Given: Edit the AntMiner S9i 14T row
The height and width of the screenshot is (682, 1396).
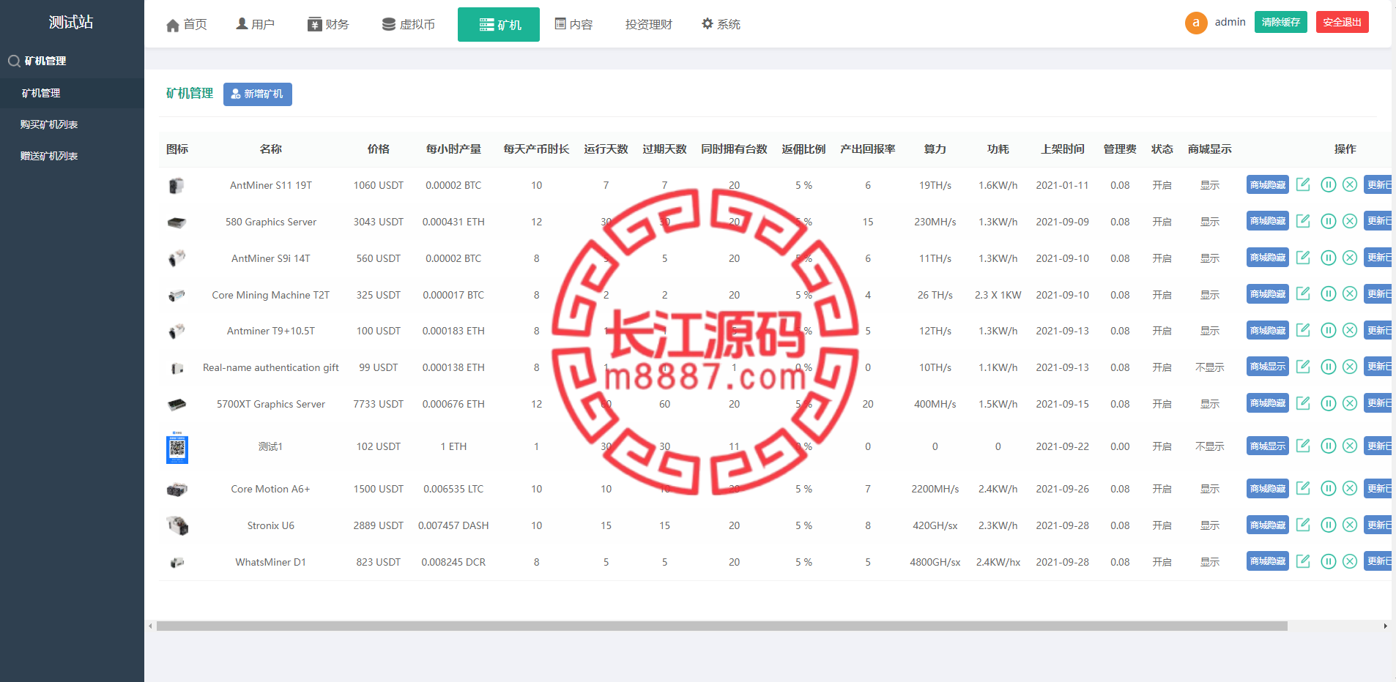Looking at the screenshot, I should pyautogui.click(x=1303, y=258).
